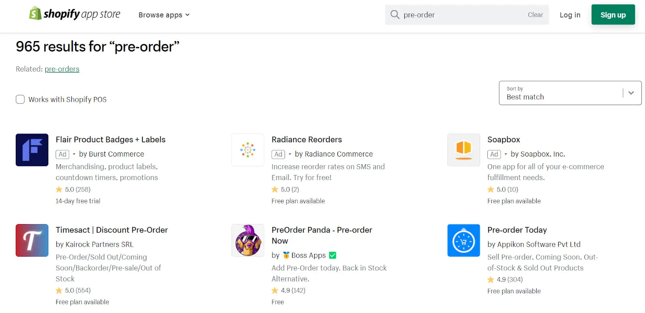
Task: Click 'by Burst Commerce' text
Action: 111,154
